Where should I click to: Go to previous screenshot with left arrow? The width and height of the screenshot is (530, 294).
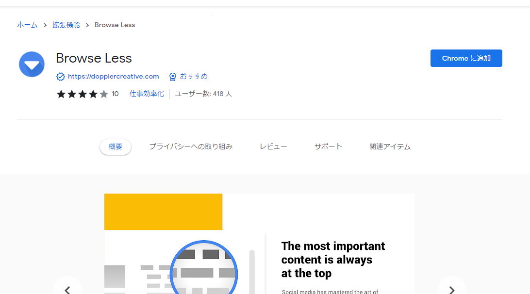(67, 290)
